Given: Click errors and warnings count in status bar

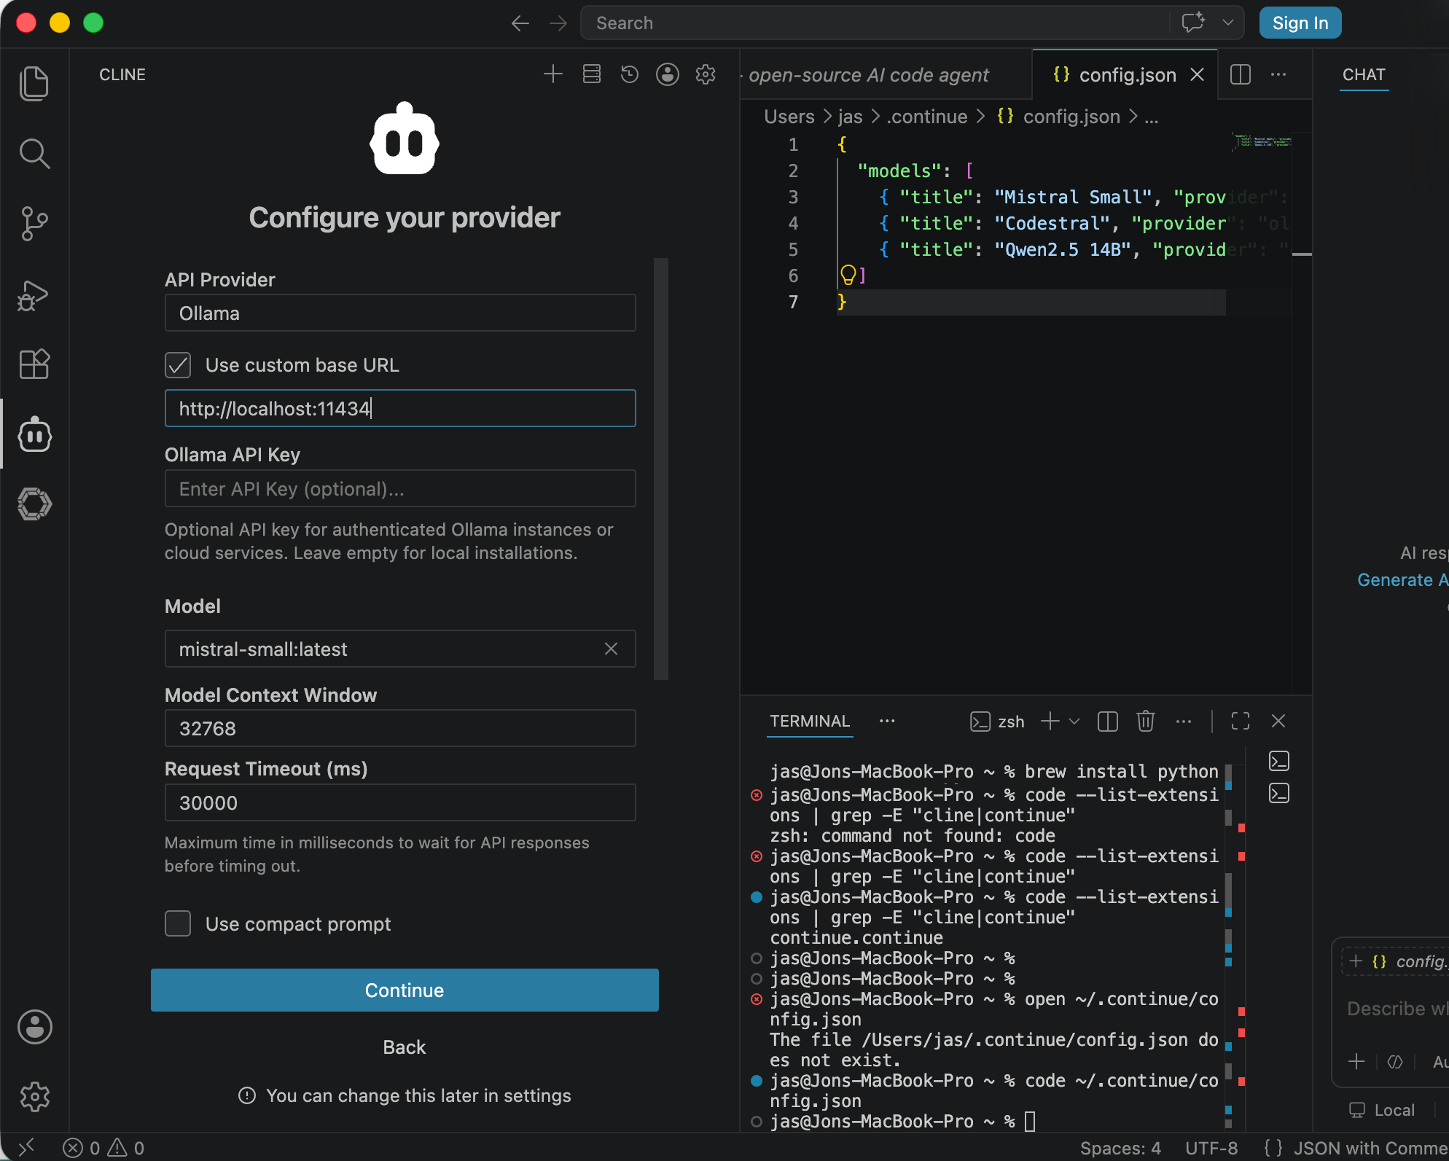Looking at the screenshot, I should click(103, 1148).
